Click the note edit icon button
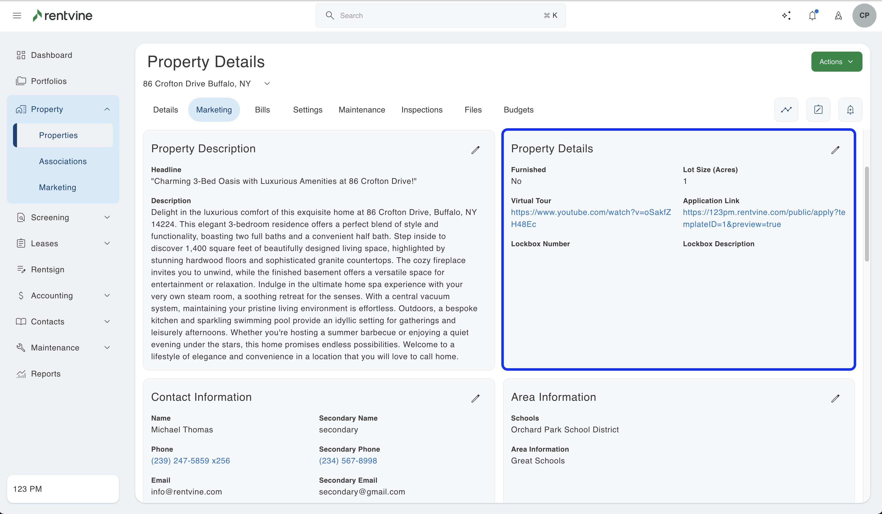The width and height of the screenshot is (882, 514). pyautogui.click(x=818, y=110)
